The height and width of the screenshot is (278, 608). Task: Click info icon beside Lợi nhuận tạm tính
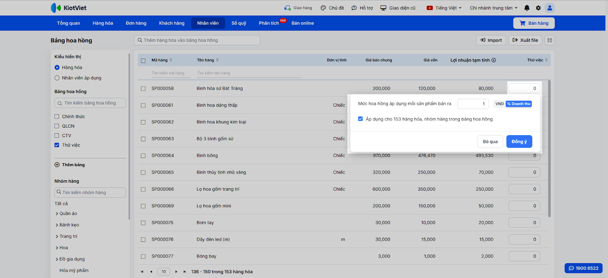click(494, 60)
